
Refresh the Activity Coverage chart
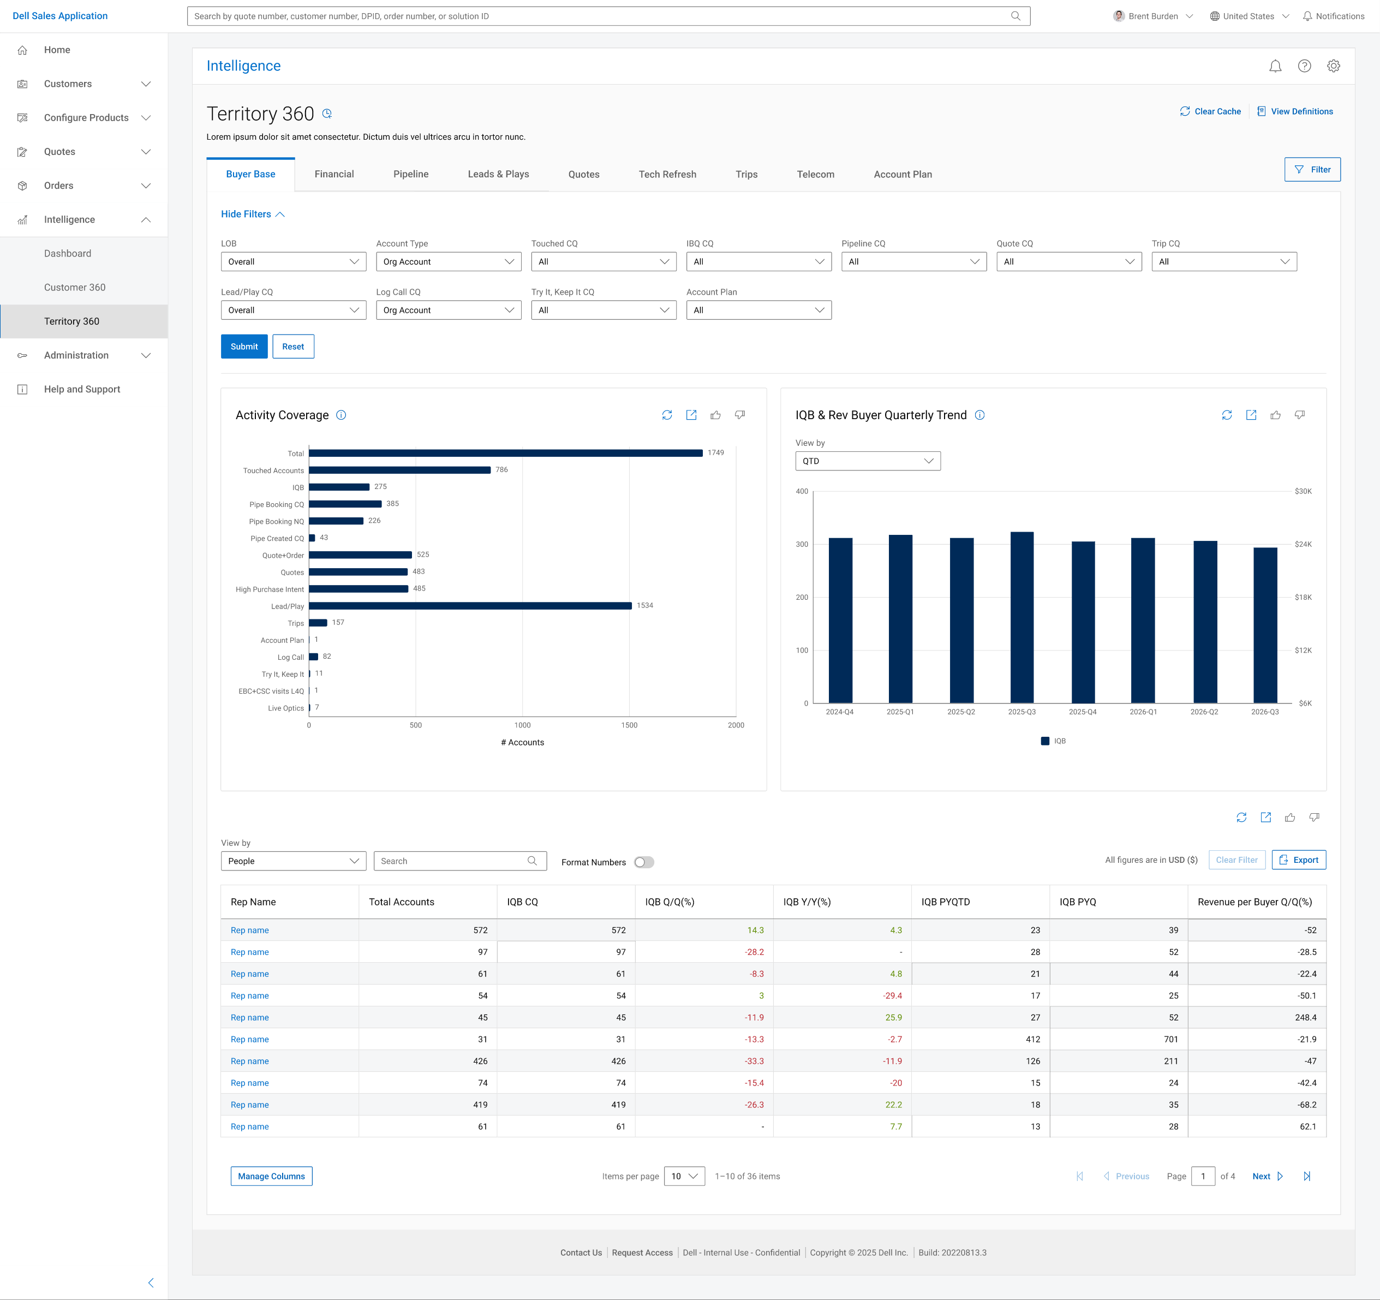666,415
